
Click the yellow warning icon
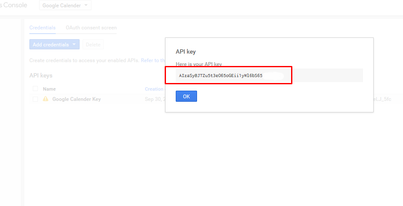[x=46, y=99]
